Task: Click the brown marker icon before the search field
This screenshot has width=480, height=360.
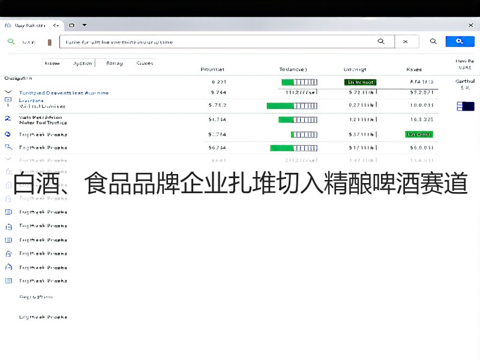Action: point(50,42)
